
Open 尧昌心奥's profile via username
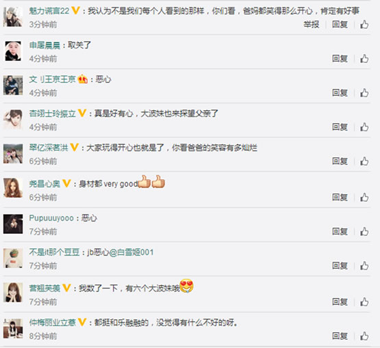tap(45, 184)
